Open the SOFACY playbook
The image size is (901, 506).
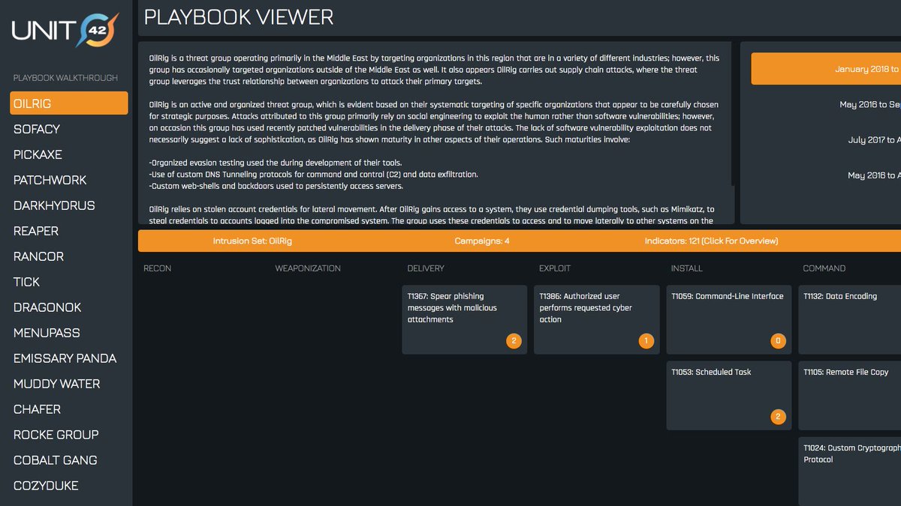[37, 129]
